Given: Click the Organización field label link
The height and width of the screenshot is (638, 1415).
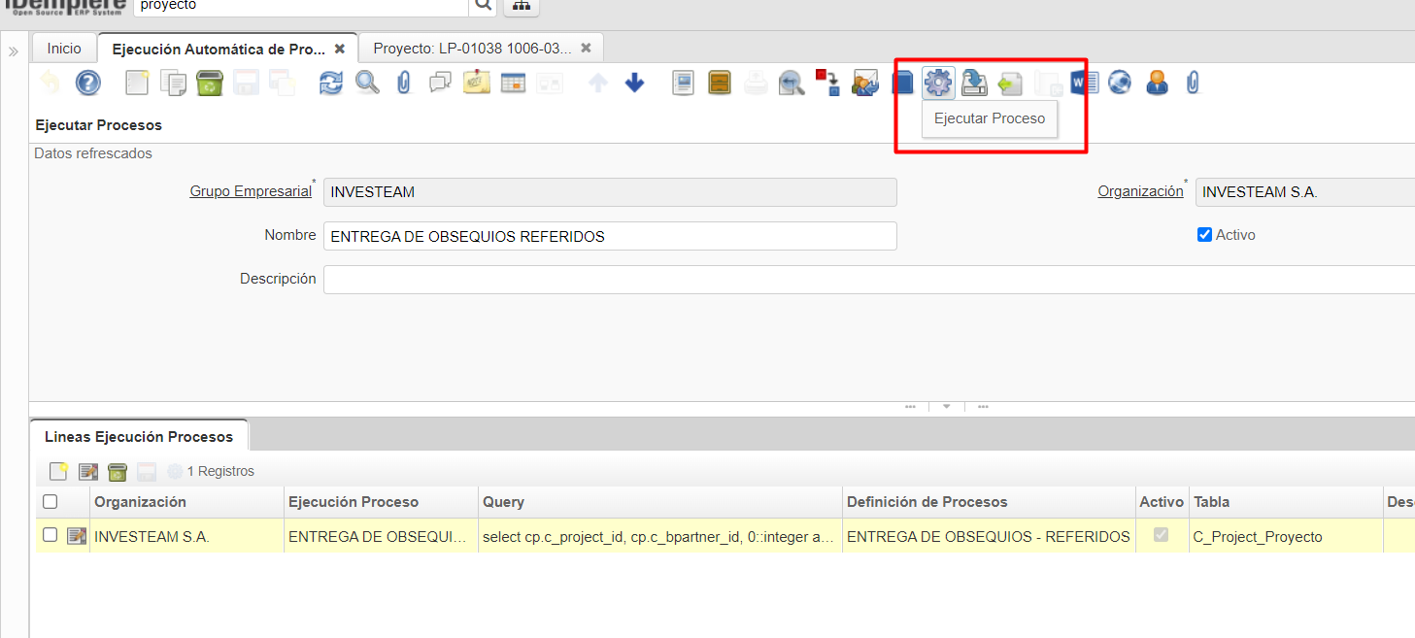Looking at the screenshot, I should click(1140, 191).
